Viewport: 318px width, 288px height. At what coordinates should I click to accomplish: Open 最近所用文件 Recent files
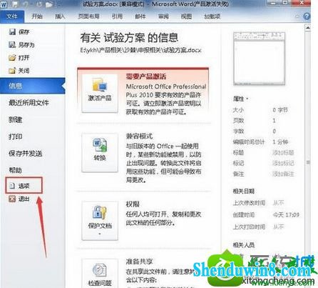click(x=29, y=103)
